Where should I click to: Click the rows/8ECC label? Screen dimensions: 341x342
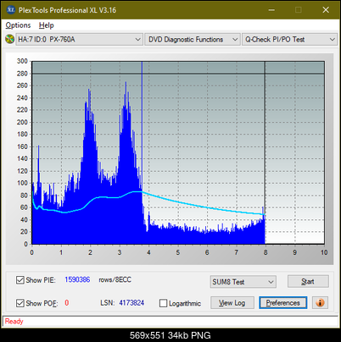pyautogui.click(x=115, y=279)
